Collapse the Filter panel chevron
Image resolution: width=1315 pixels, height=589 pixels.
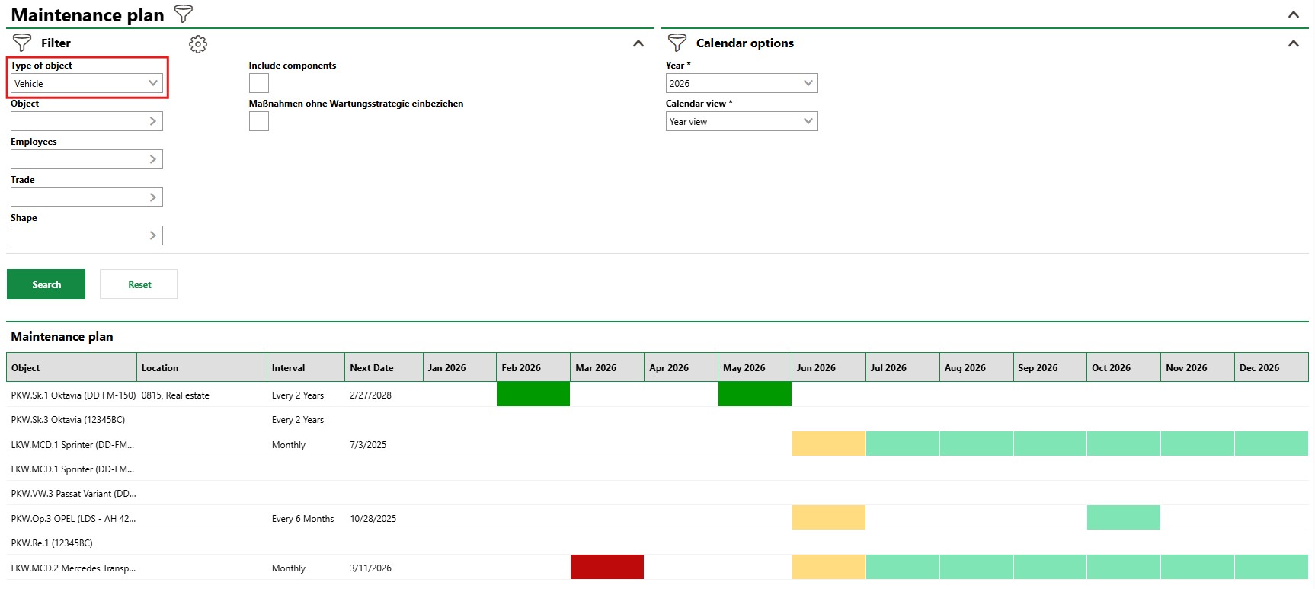point(638,43)
